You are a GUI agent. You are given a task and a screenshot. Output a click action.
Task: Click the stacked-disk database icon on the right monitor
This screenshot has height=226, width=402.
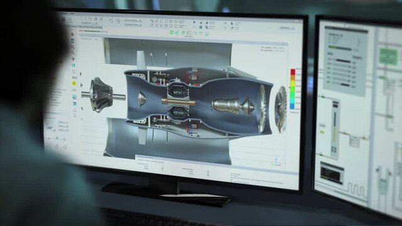tap(354, 141)
